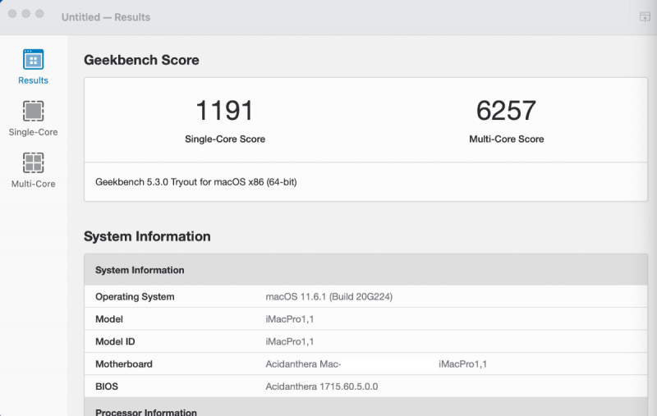Click the 1191 single-core score number
Image resolution: width=657 pixels, height=416 pixels.
click(224, 110)
